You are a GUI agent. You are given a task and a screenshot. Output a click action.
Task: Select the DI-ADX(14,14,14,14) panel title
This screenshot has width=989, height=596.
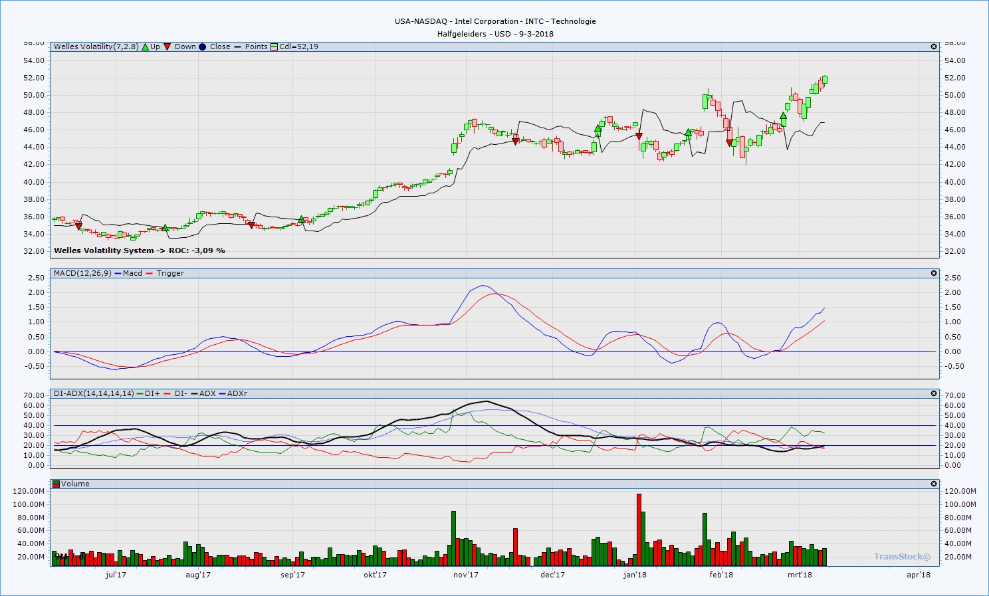click(94, 393)
